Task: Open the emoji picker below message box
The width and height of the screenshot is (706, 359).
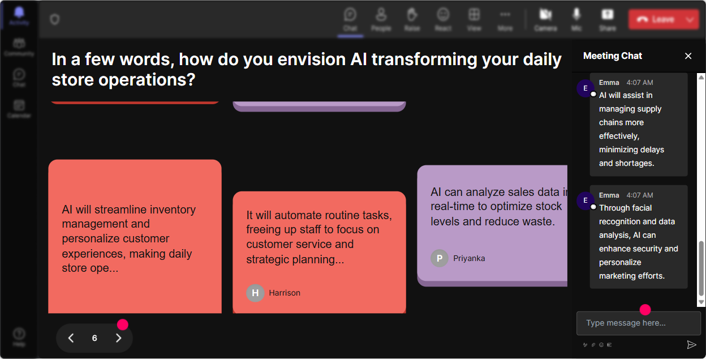Action: coord(601,344)
